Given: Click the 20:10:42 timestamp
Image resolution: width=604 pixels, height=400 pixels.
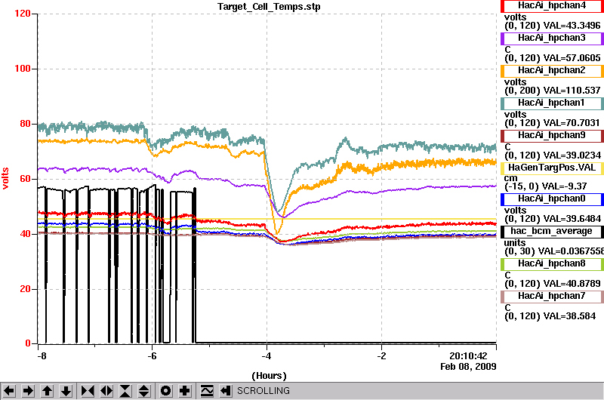Looking at the screenshot, I should click(468, 355).
